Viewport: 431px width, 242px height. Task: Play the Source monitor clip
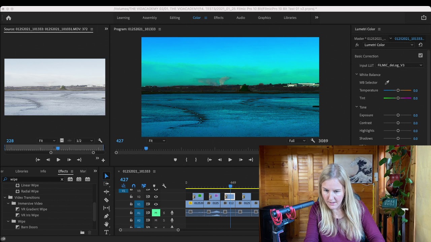(58, 160)
